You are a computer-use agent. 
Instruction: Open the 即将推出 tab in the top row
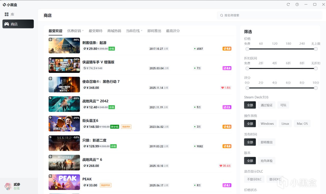tap(154, 31)
